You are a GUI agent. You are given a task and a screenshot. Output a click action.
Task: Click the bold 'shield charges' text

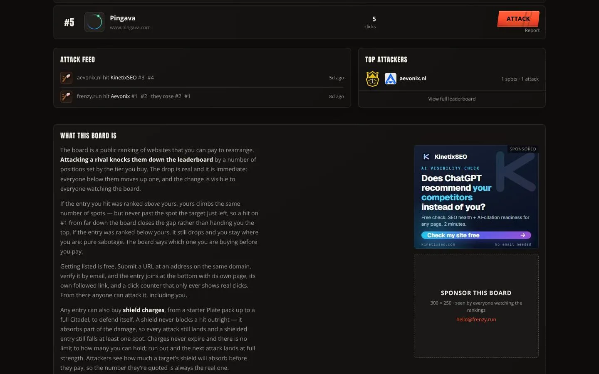(144, 310)
